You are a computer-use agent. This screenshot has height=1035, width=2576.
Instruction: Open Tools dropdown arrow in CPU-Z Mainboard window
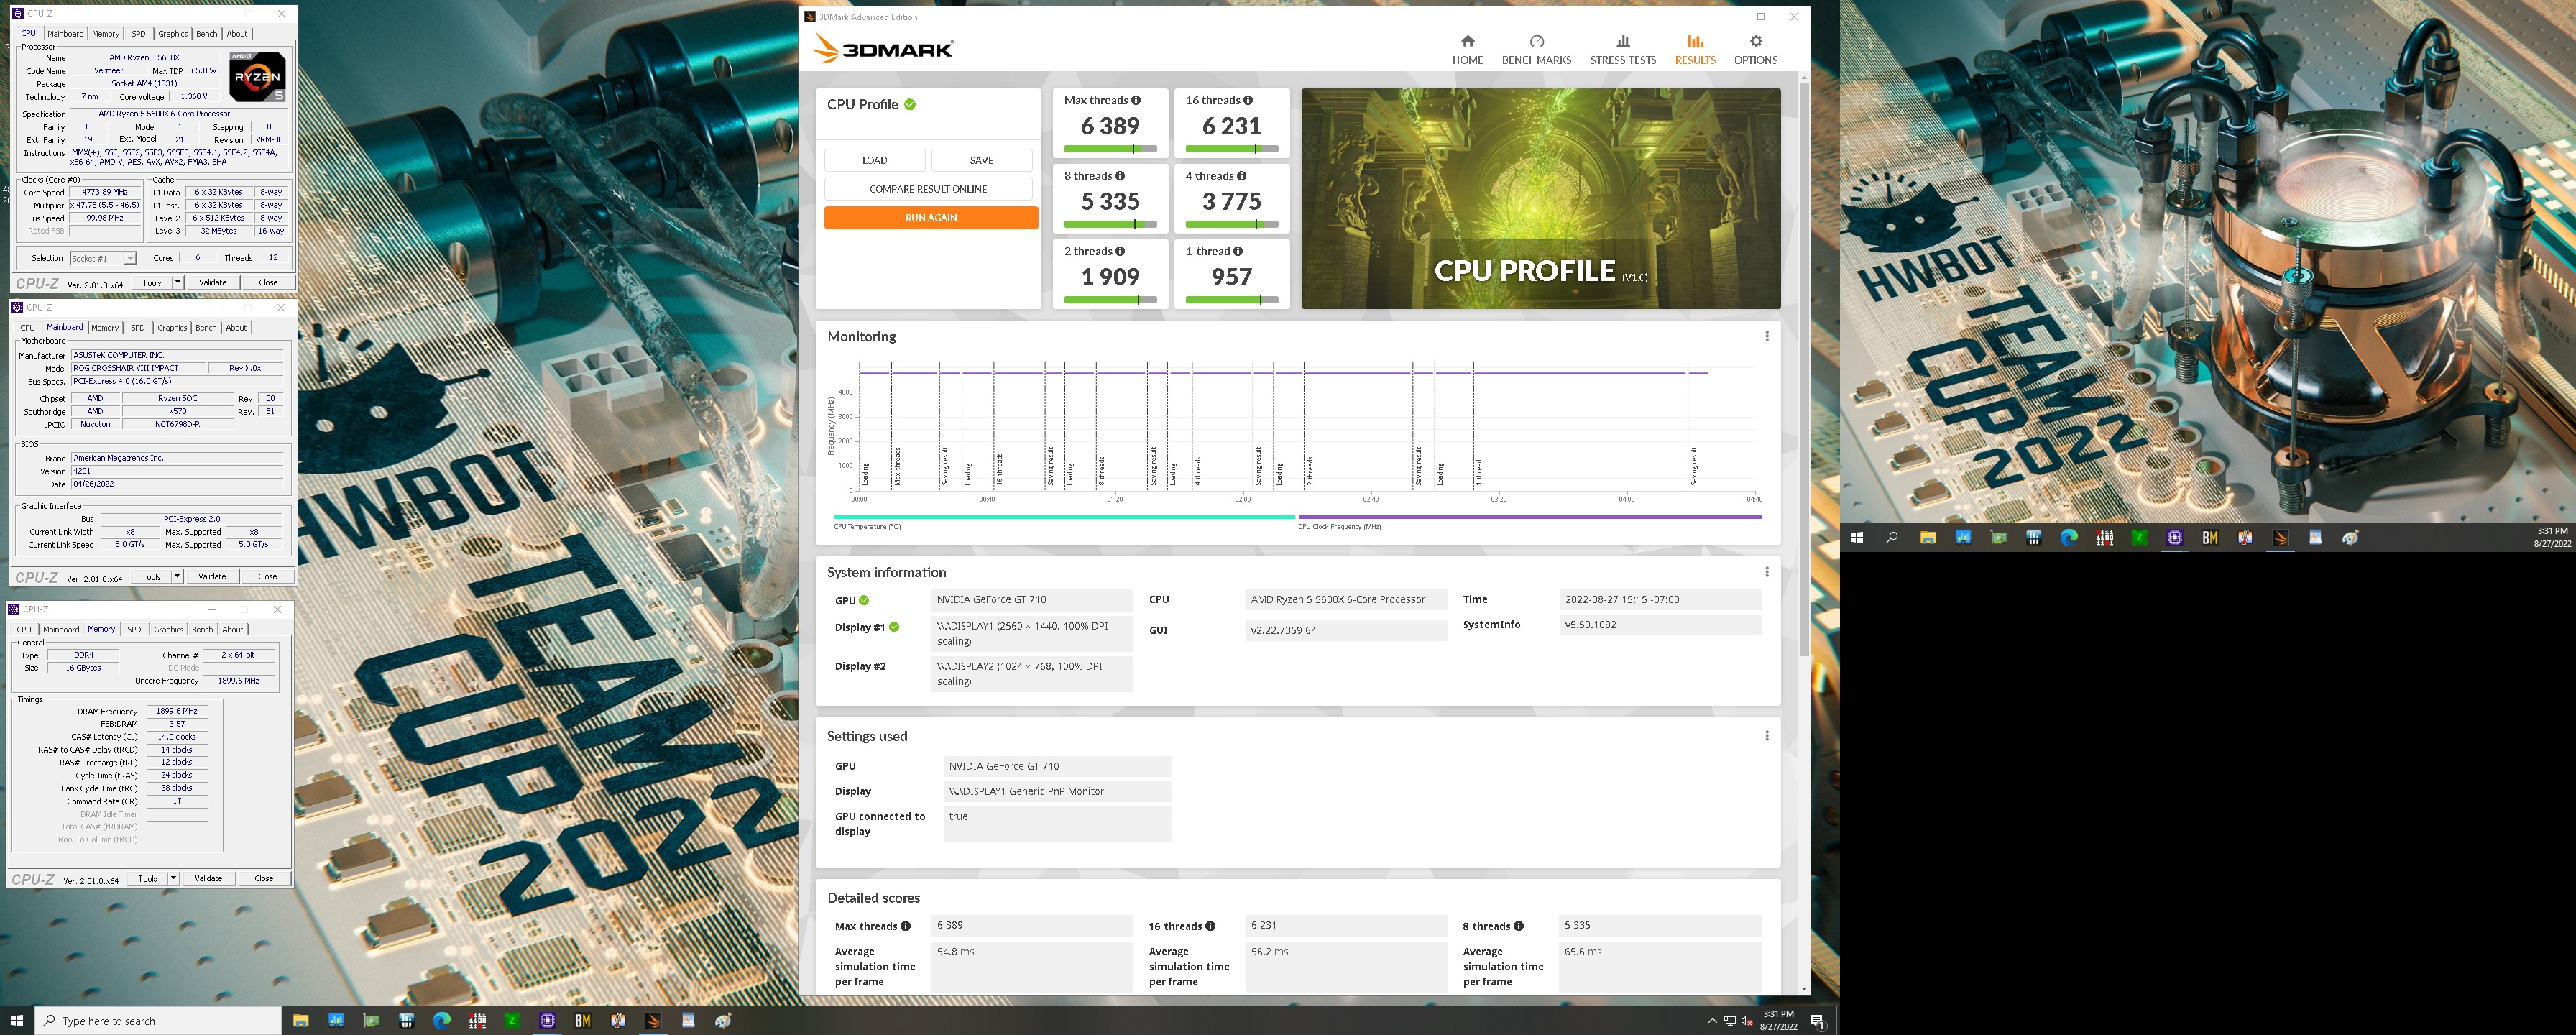click(x=177, y=577)
